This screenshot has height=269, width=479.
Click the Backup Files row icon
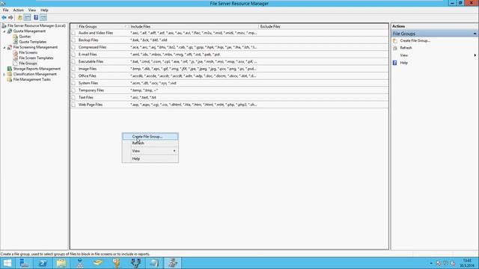(x=73, y=40)
